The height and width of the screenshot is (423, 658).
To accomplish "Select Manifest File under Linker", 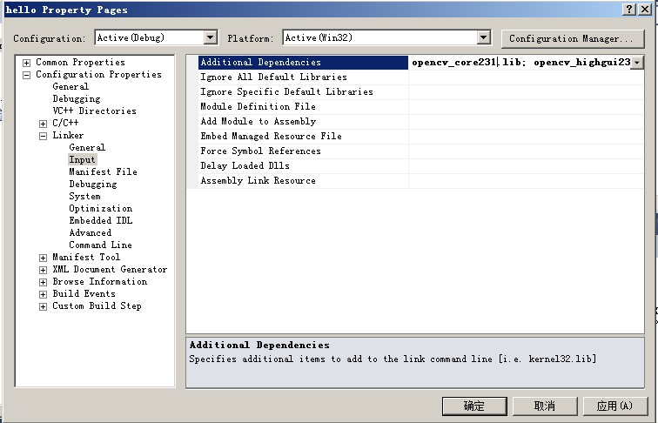I will (x=103, y=171).
